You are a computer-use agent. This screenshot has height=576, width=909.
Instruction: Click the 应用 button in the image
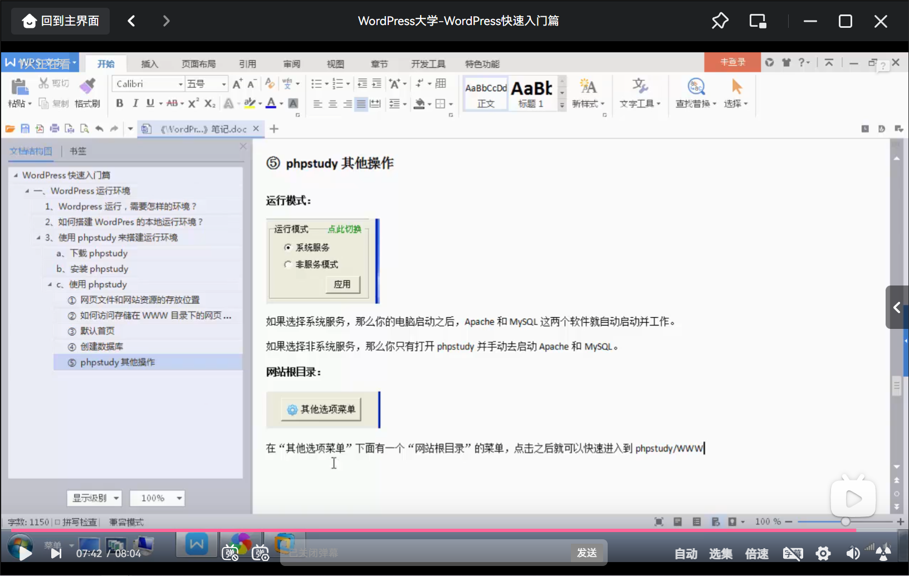tap(343, 284)
